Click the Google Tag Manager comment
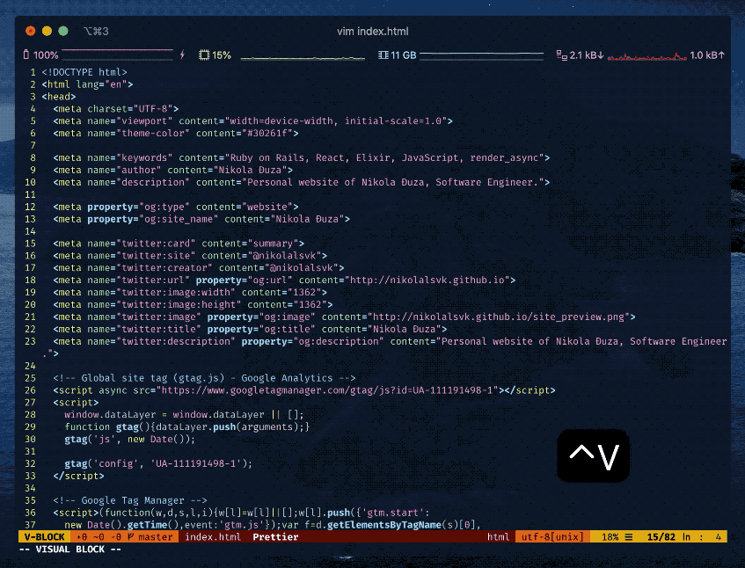The height and width of the screenshot is (568, 745). (130, 500)
